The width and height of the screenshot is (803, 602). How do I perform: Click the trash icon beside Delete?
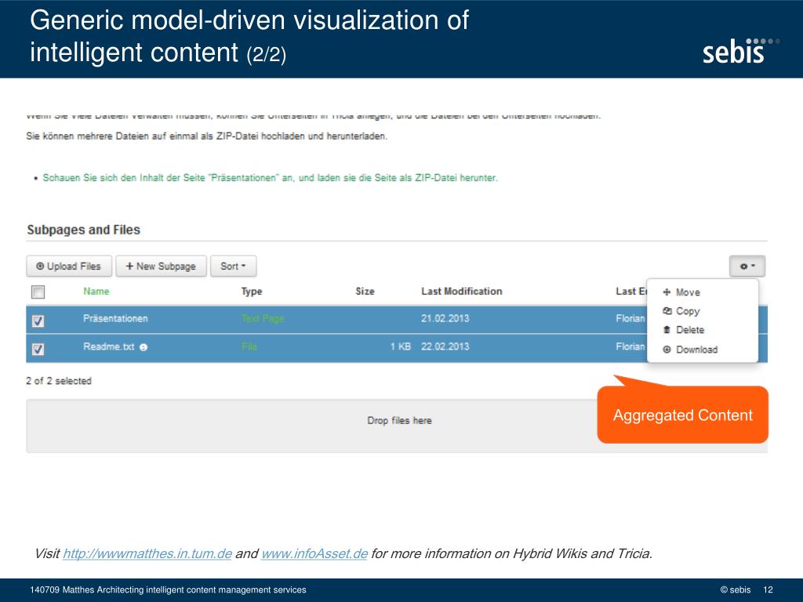point(667,330)
